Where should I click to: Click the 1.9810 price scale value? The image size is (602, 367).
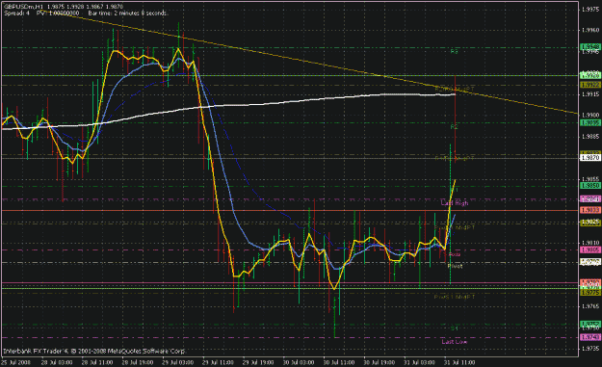click(x=591, y=243)
